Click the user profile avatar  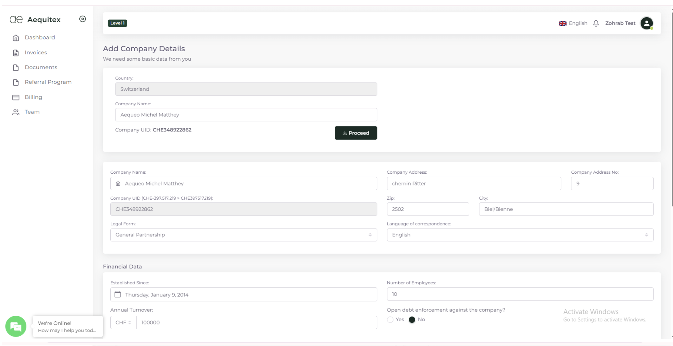646,23
